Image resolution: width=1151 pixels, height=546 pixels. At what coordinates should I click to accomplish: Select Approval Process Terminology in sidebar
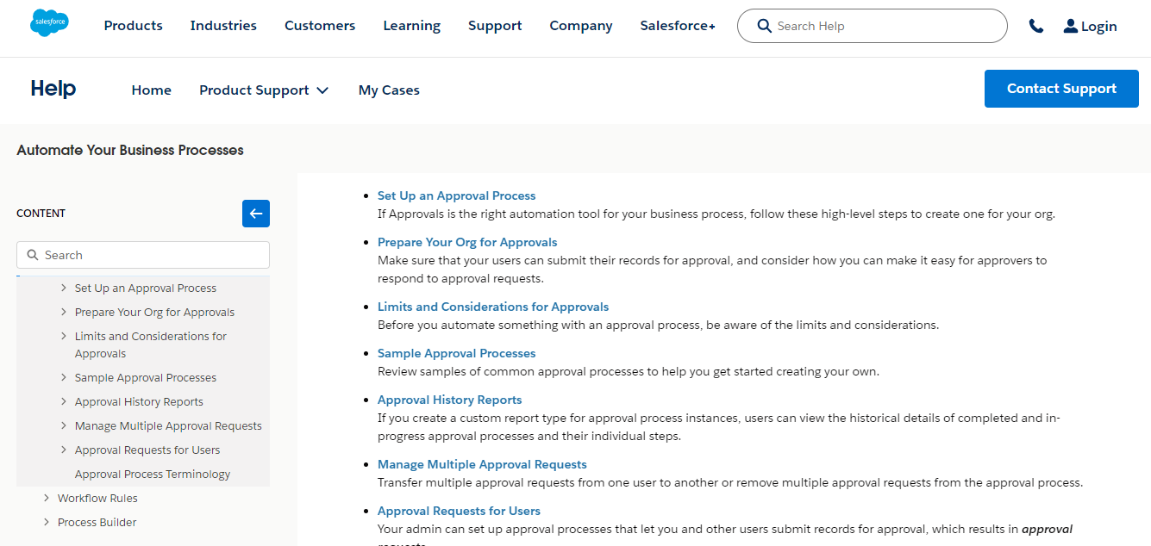153,474
